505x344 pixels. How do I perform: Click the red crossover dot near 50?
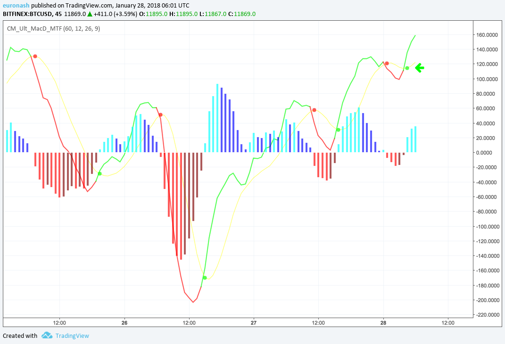point(160,115)
